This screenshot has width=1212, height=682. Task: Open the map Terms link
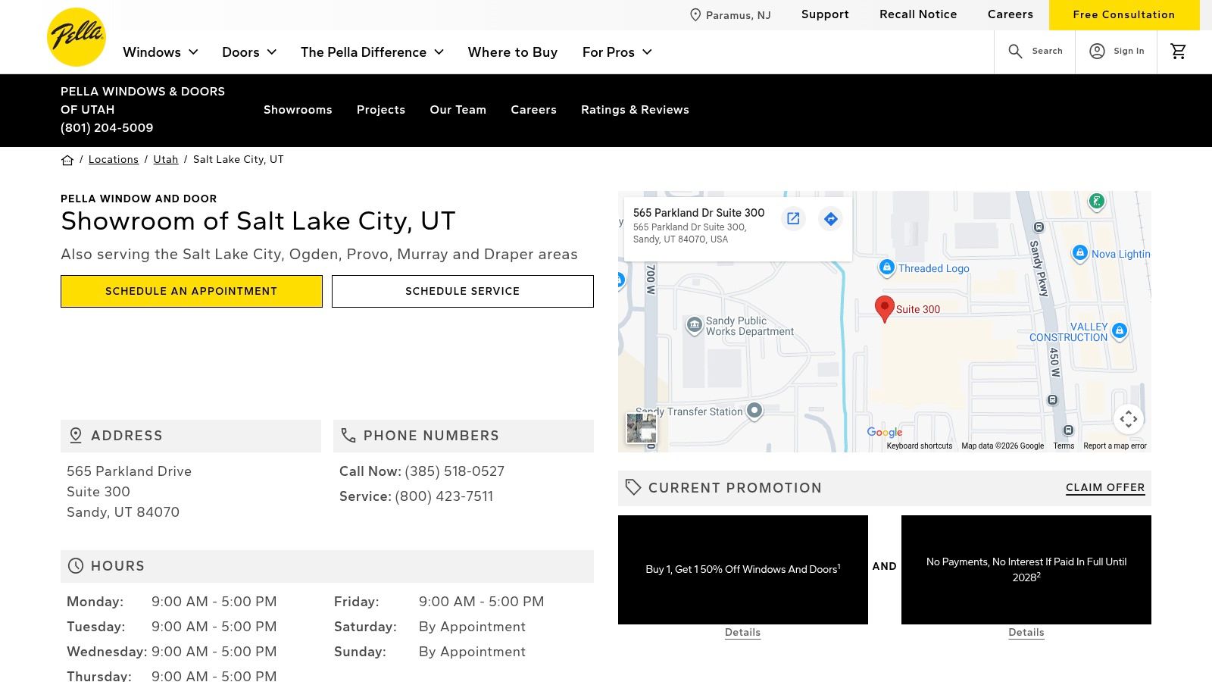coord(1064,446)
